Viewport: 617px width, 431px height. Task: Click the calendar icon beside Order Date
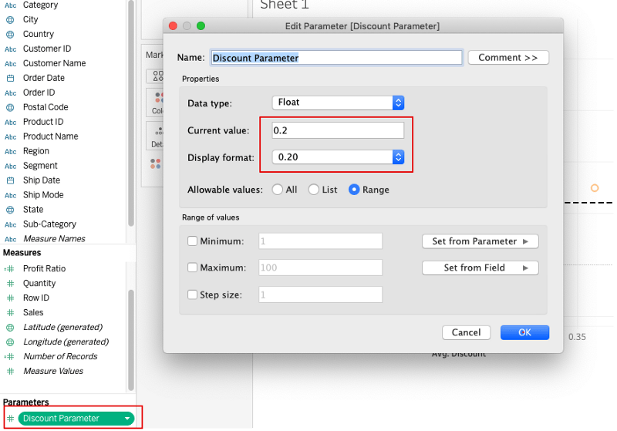(x=11, y=78)
